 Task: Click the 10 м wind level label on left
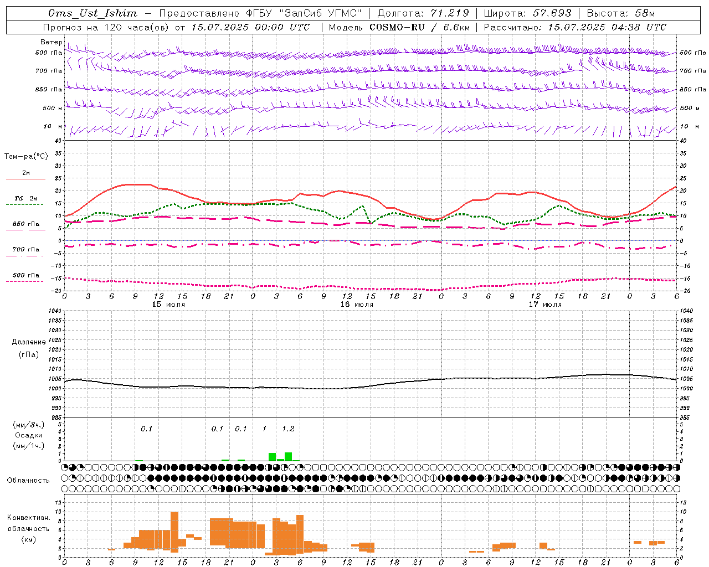pos(54,127)
